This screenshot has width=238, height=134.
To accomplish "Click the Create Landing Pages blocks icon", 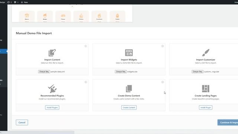I will [x=206, y=89].
